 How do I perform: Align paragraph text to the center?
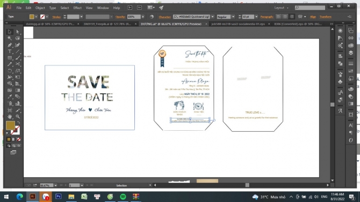tap(285, 17)
